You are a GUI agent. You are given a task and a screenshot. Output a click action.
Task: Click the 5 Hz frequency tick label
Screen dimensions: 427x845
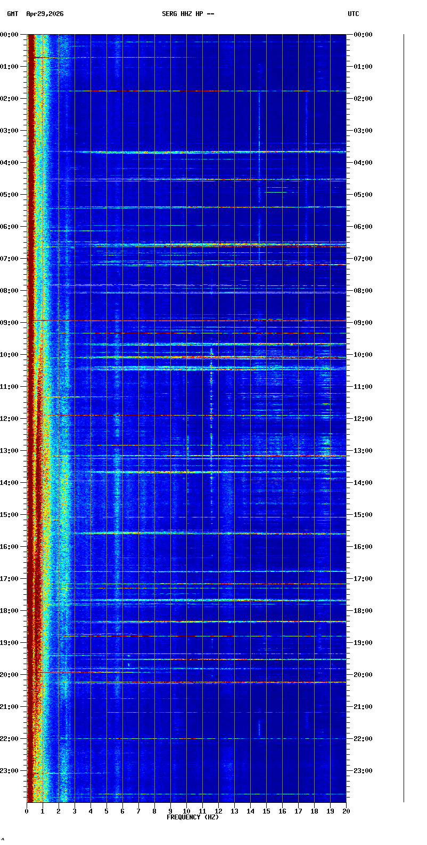coord(106,811)
